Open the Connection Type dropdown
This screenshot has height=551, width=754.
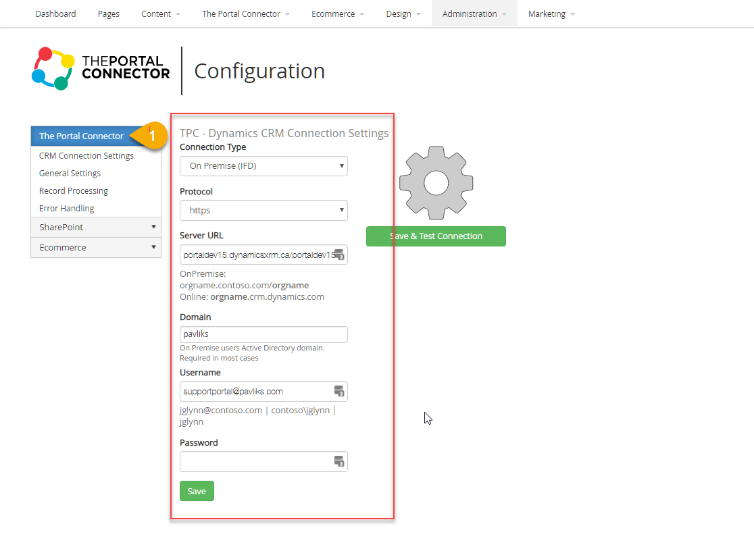[263, 166]
